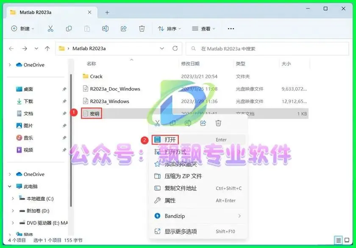Sort by 名称 column header
The height and width of the screenshot is (248, 356).
point(92,64)
